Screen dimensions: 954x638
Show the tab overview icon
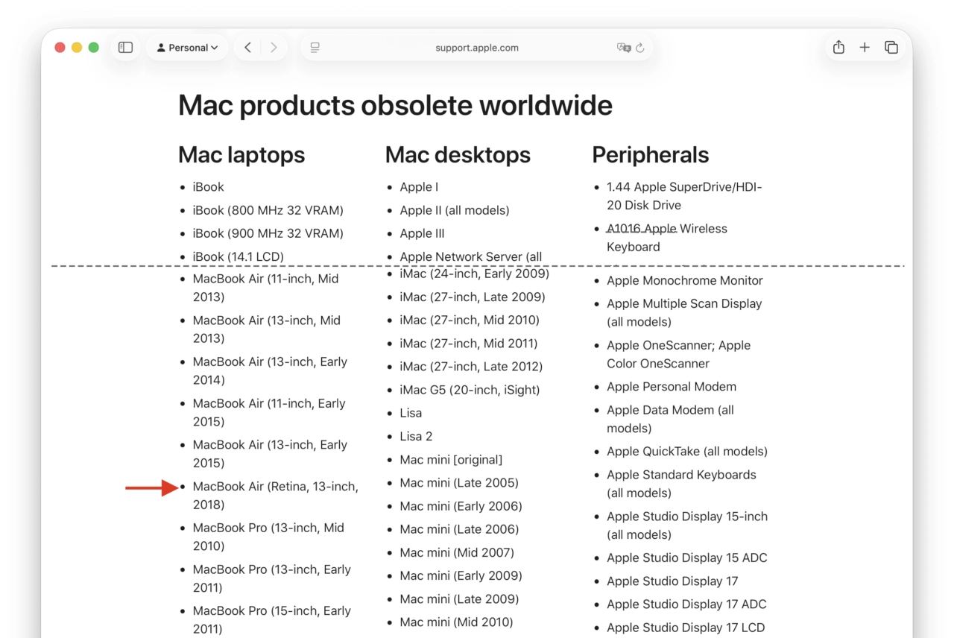(x=891, y=48)
